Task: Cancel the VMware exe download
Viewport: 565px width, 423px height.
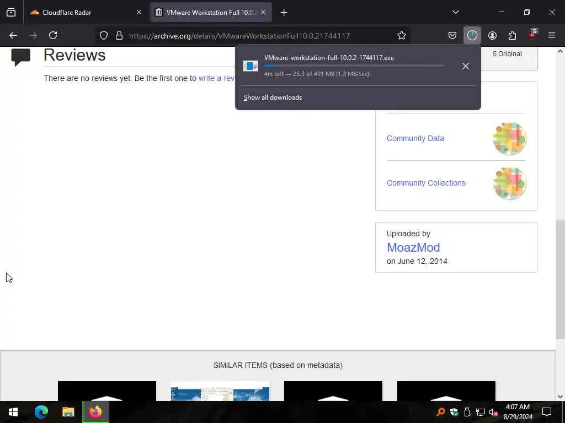Action: 466,66
